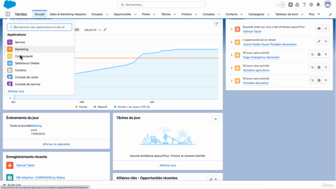Viewport: 336px width, 189px height.
Task: Create task for Edge Emergency Generator
Action: click(x=312, y=55)
